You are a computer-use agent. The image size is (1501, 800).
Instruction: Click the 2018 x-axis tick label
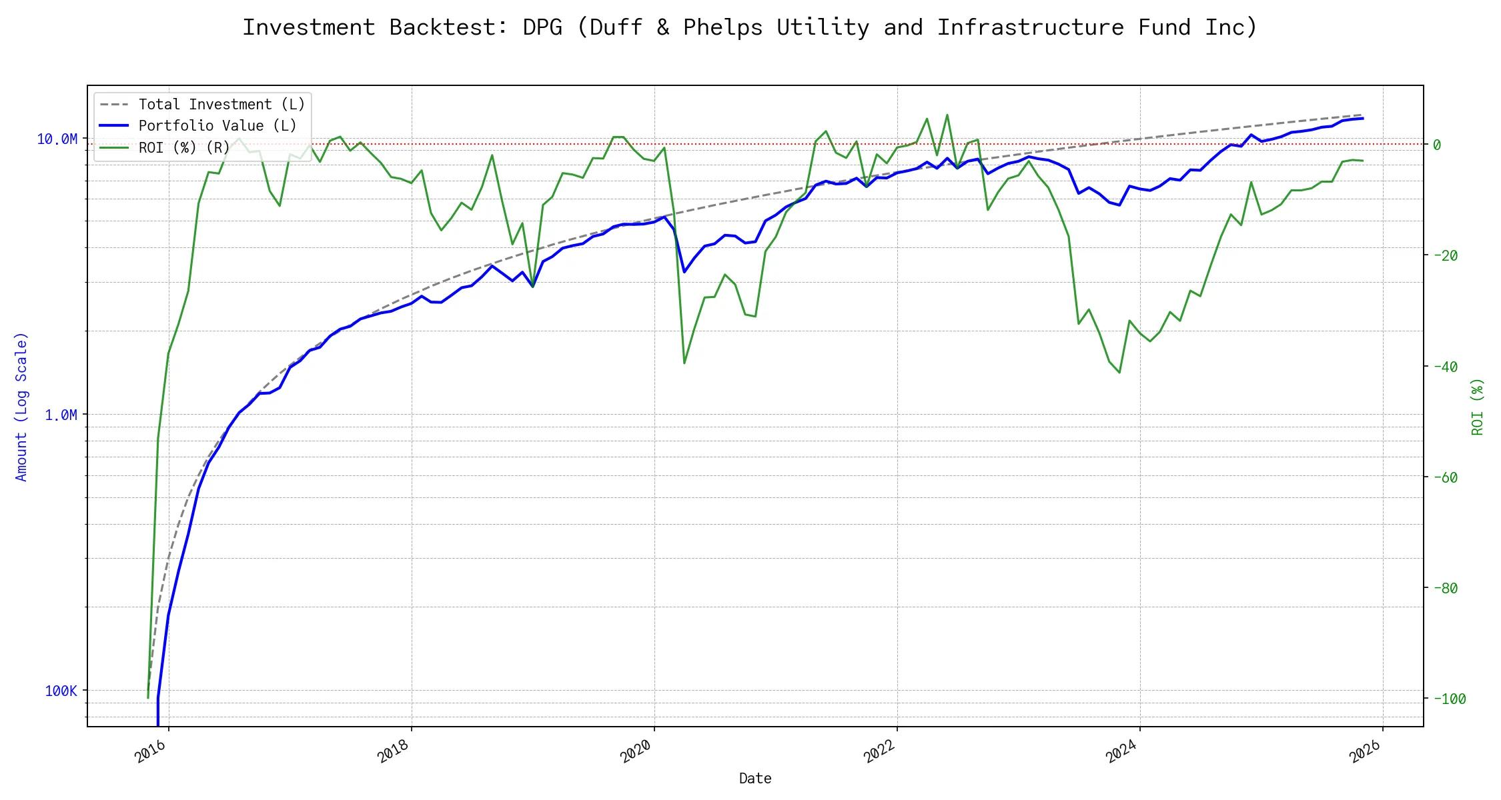pyautogui.click(x=394, y=751)
